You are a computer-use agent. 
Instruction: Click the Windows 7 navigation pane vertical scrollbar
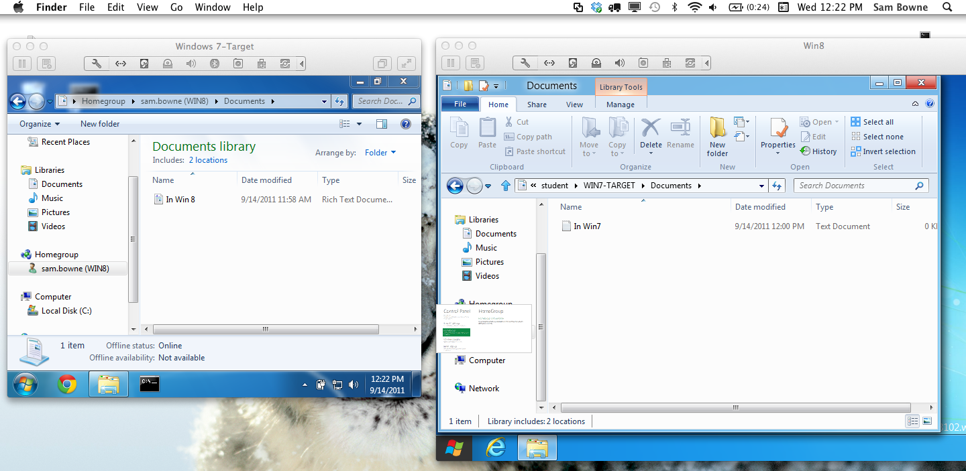pyautogui.click(x=133, y=239)
